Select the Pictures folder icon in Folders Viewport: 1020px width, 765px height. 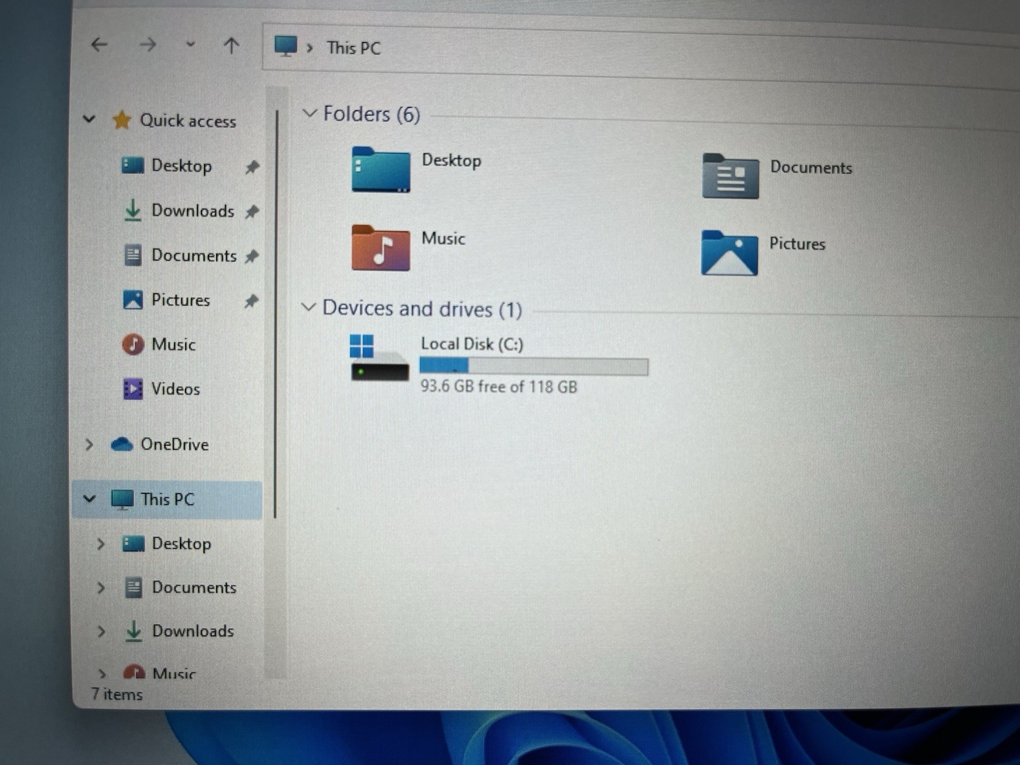(729, 253)
